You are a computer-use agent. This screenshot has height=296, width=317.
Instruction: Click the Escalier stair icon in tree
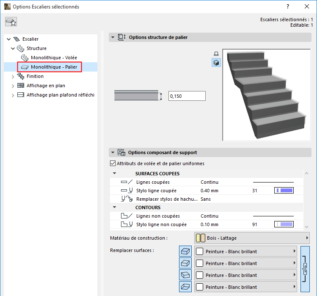17,39
